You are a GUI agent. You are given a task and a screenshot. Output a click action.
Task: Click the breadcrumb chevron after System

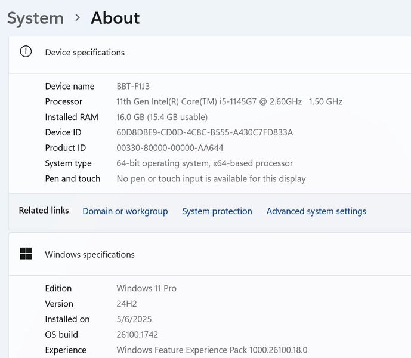78,18
